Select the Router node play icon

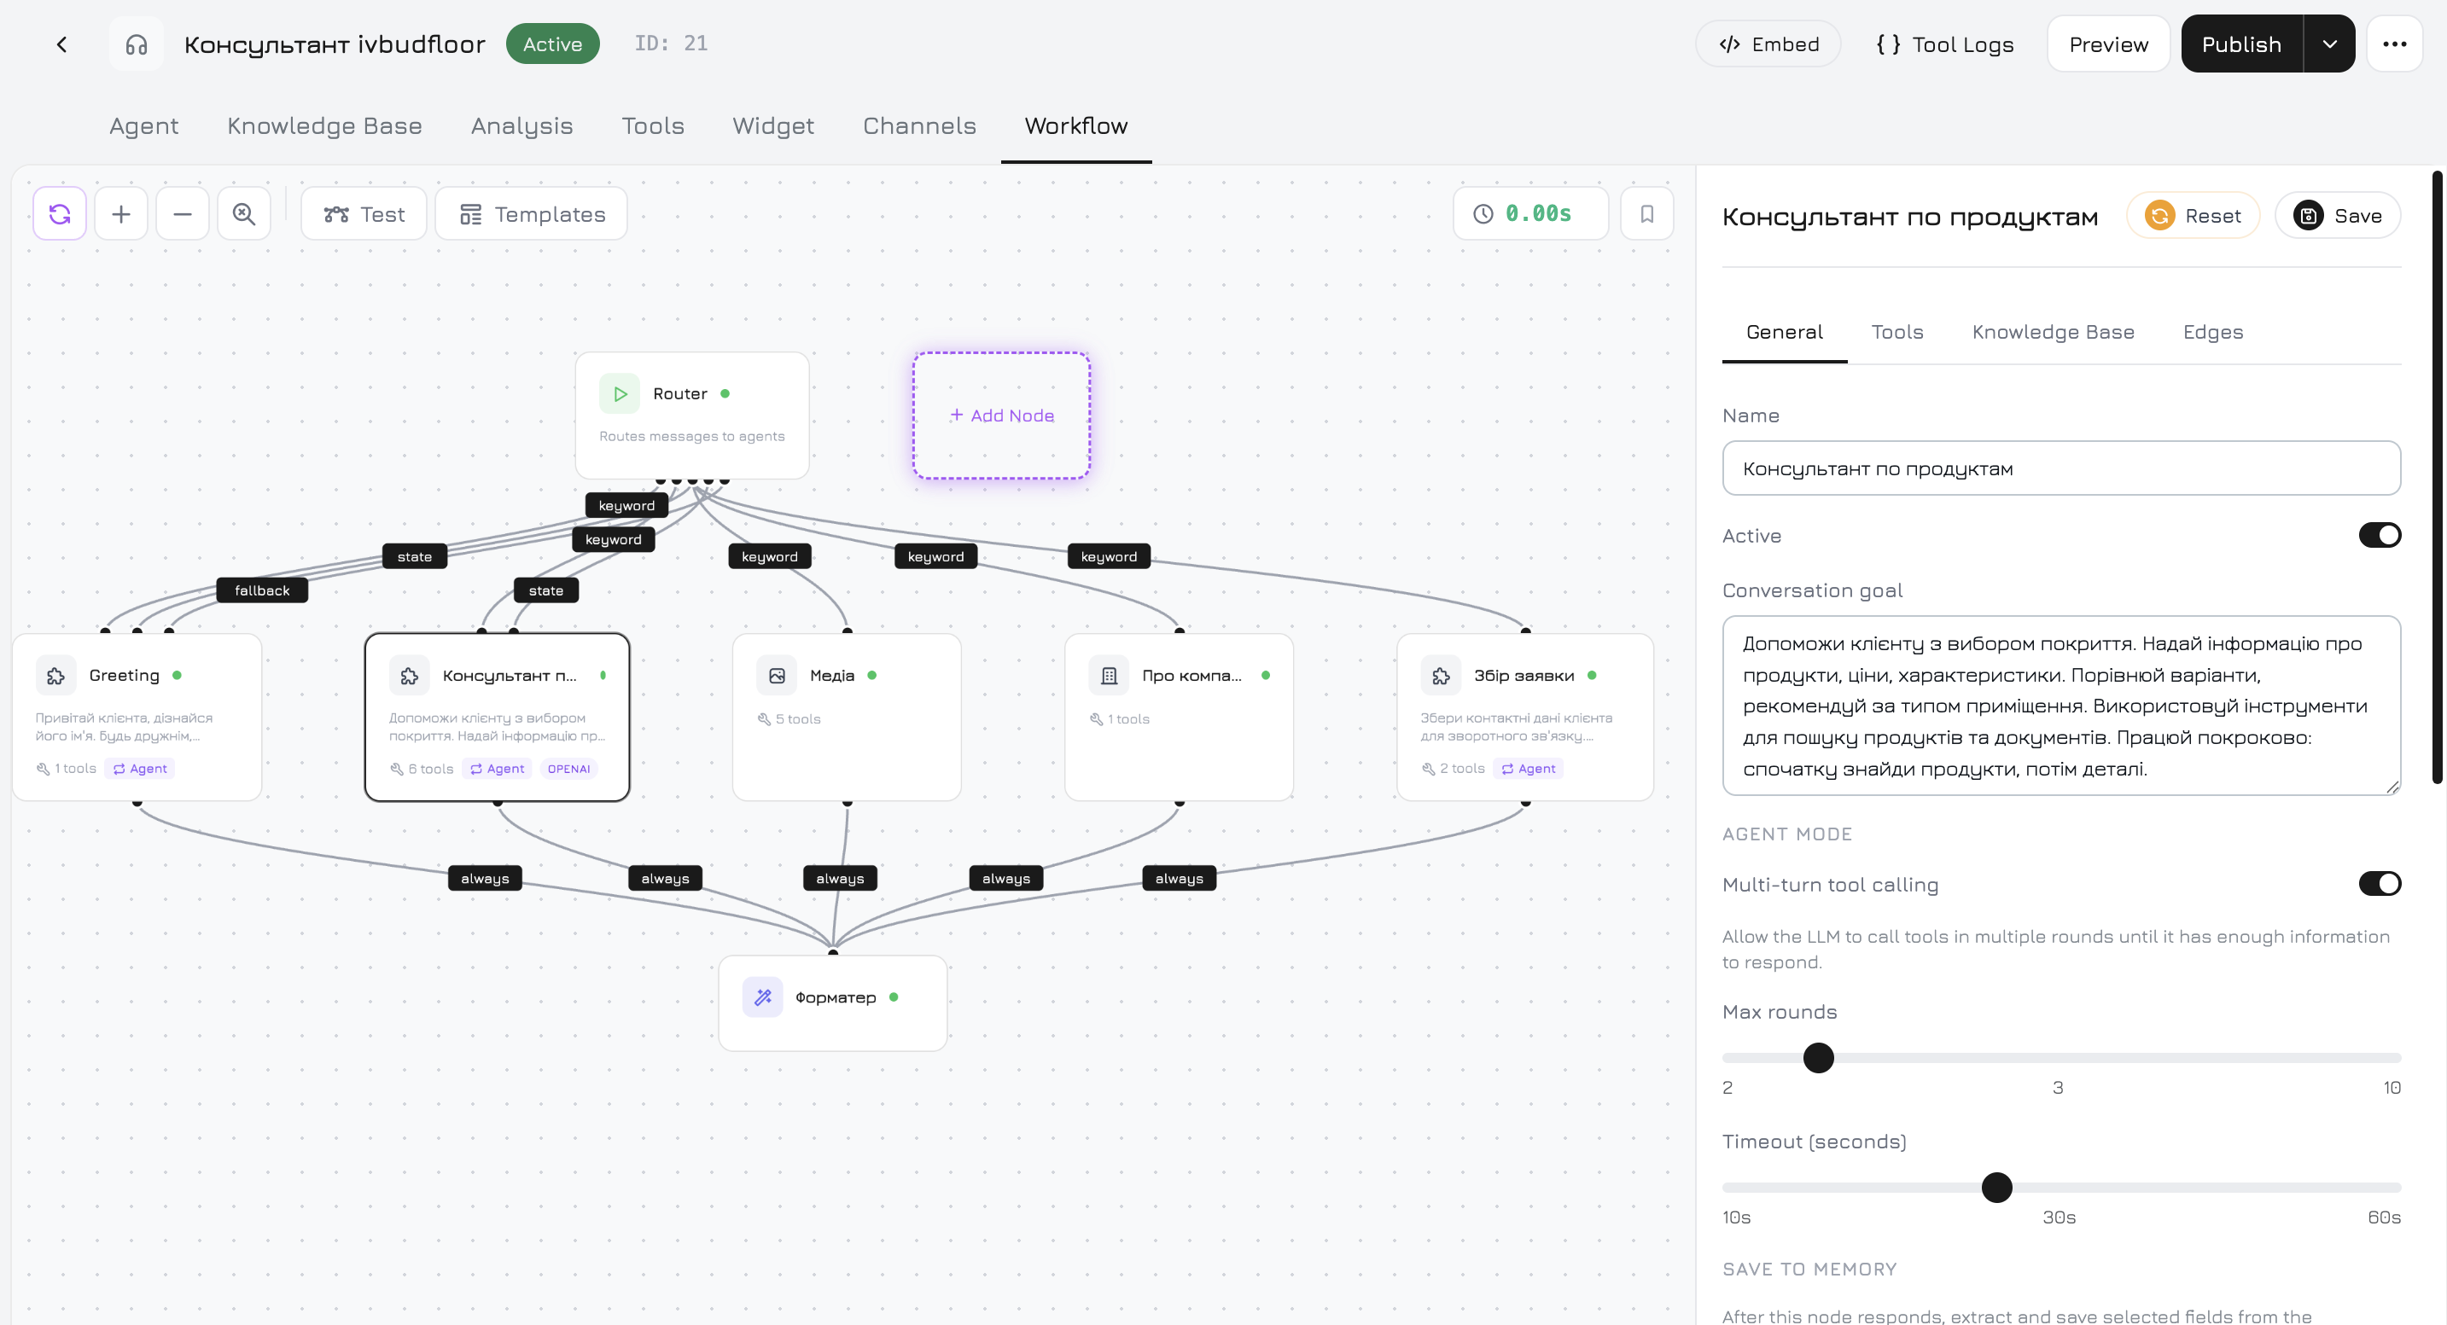coord(620,392)
